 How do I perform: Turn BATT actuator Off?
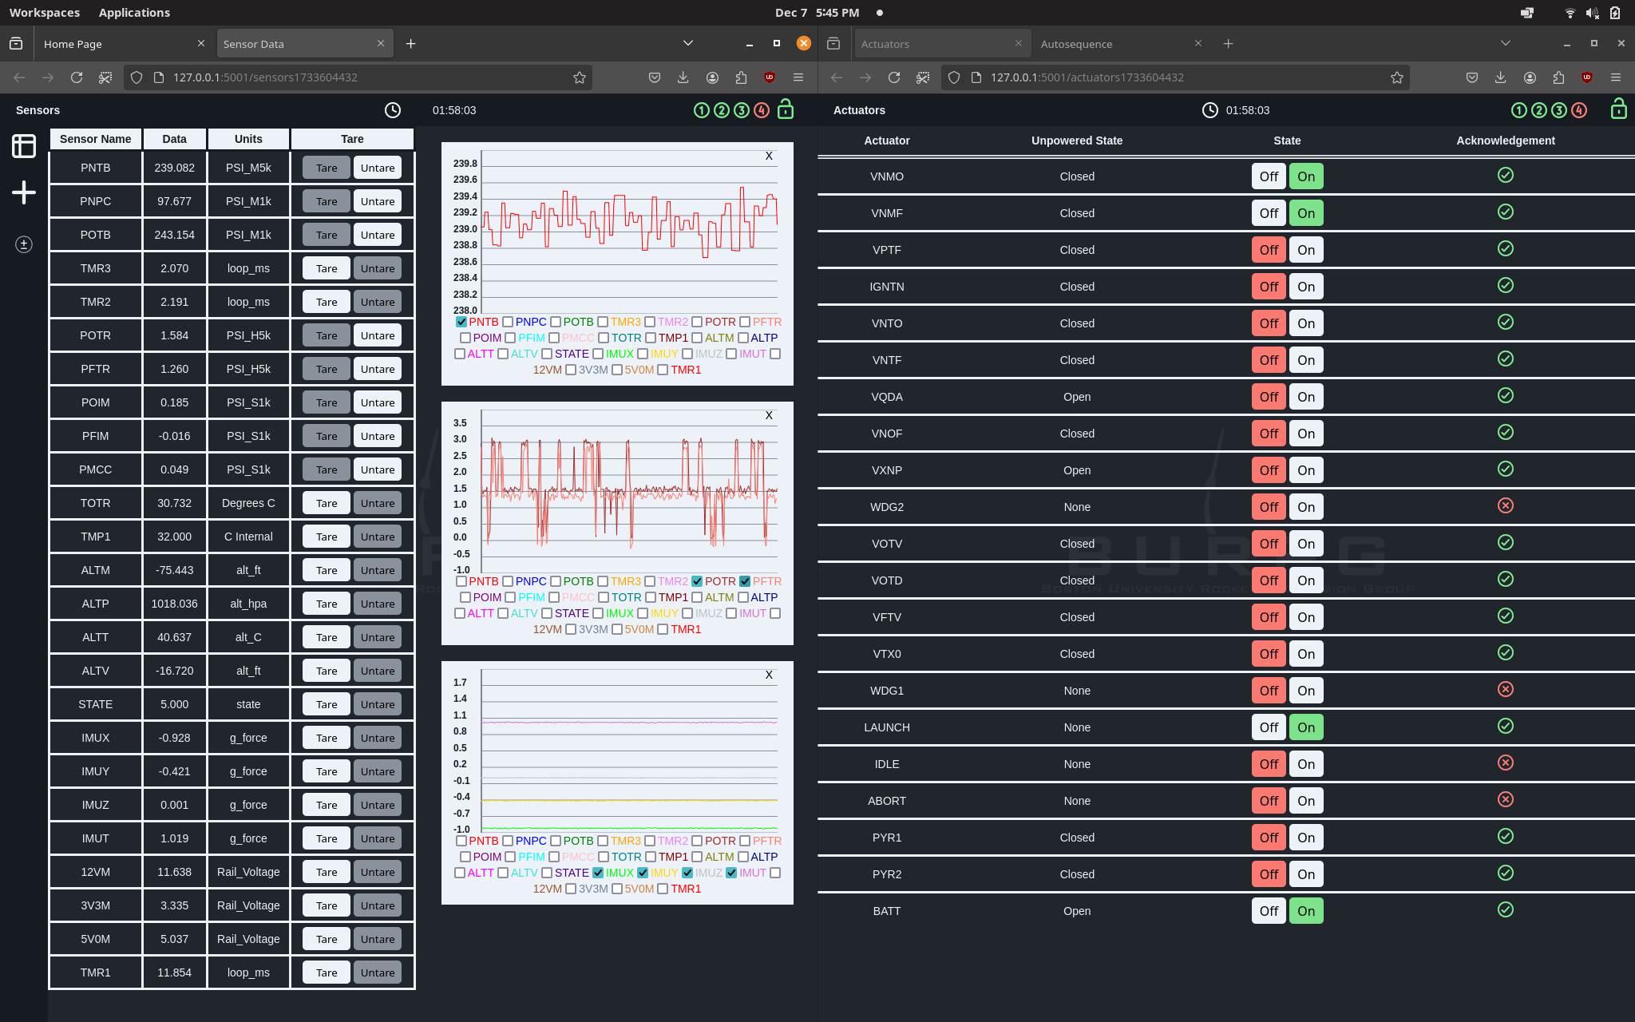(x=1269, y=911)
